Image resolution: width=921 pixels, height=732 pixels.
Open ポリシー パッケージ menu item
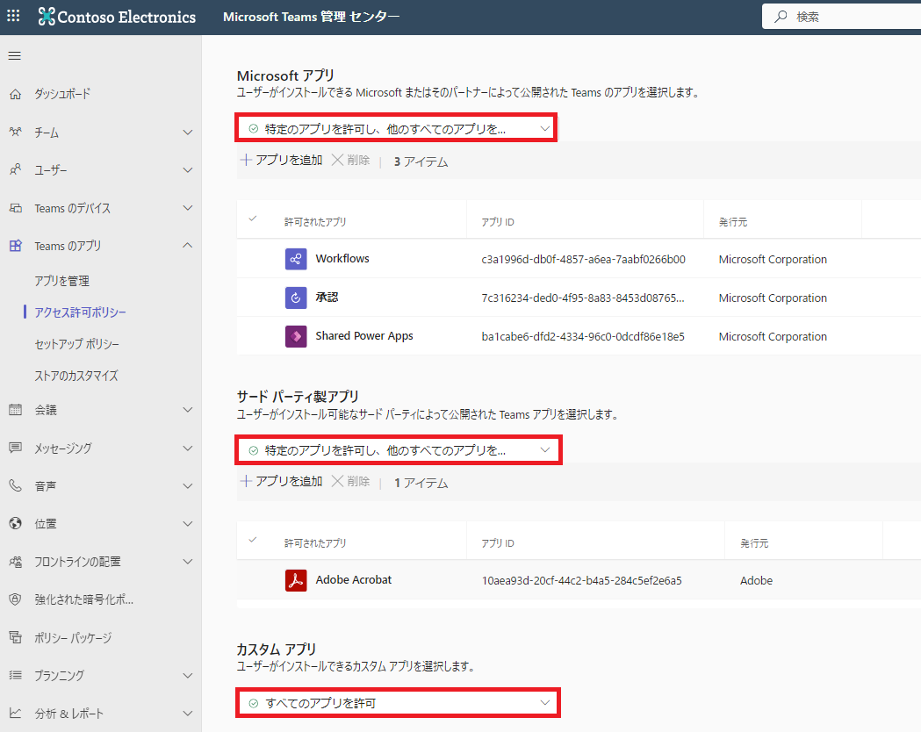tap(73, 637)
